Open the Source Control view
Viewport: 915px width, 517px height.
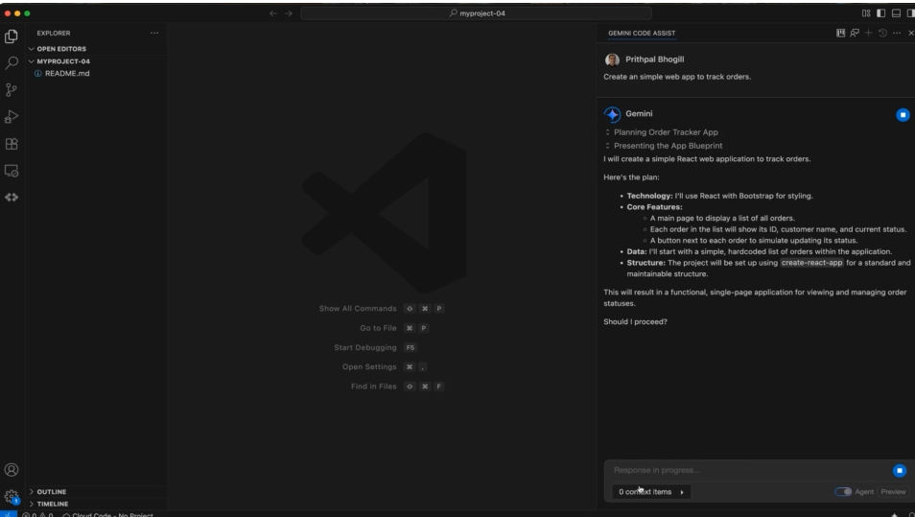(x=12, y=90)
